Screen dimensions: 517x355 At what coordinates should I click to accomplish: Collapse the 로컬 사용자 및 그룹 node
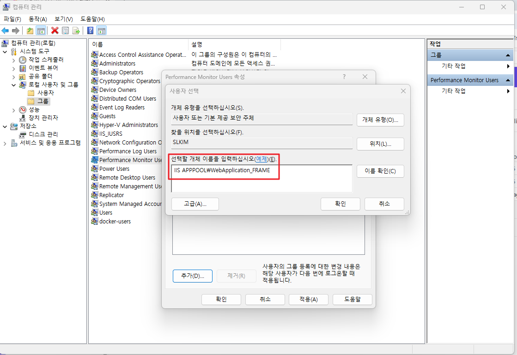[13, 85]
